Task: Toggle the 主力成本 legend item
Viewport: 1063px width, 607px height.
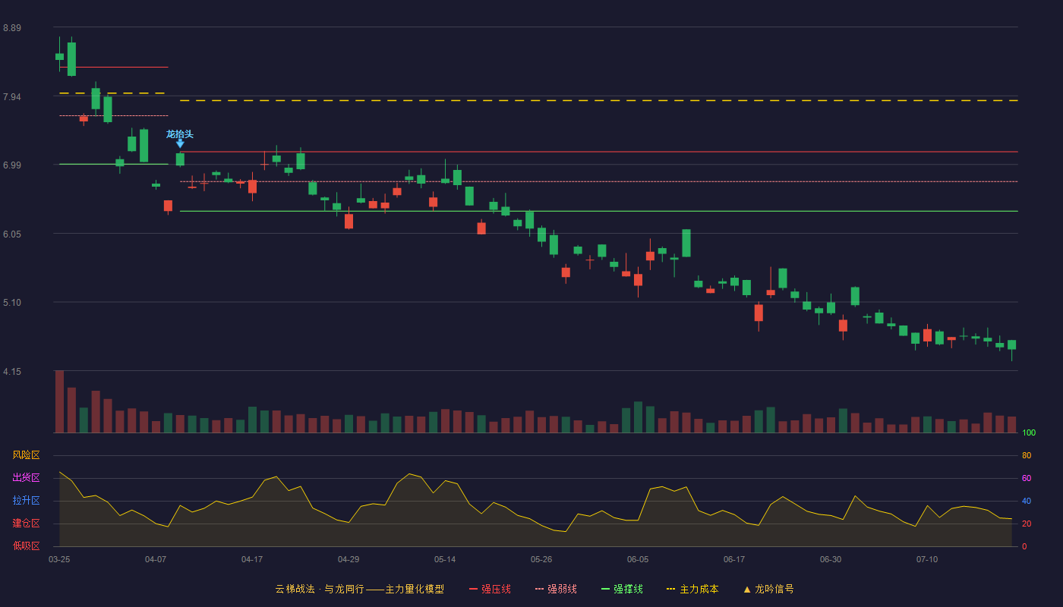Action: [x=692, y=589]
